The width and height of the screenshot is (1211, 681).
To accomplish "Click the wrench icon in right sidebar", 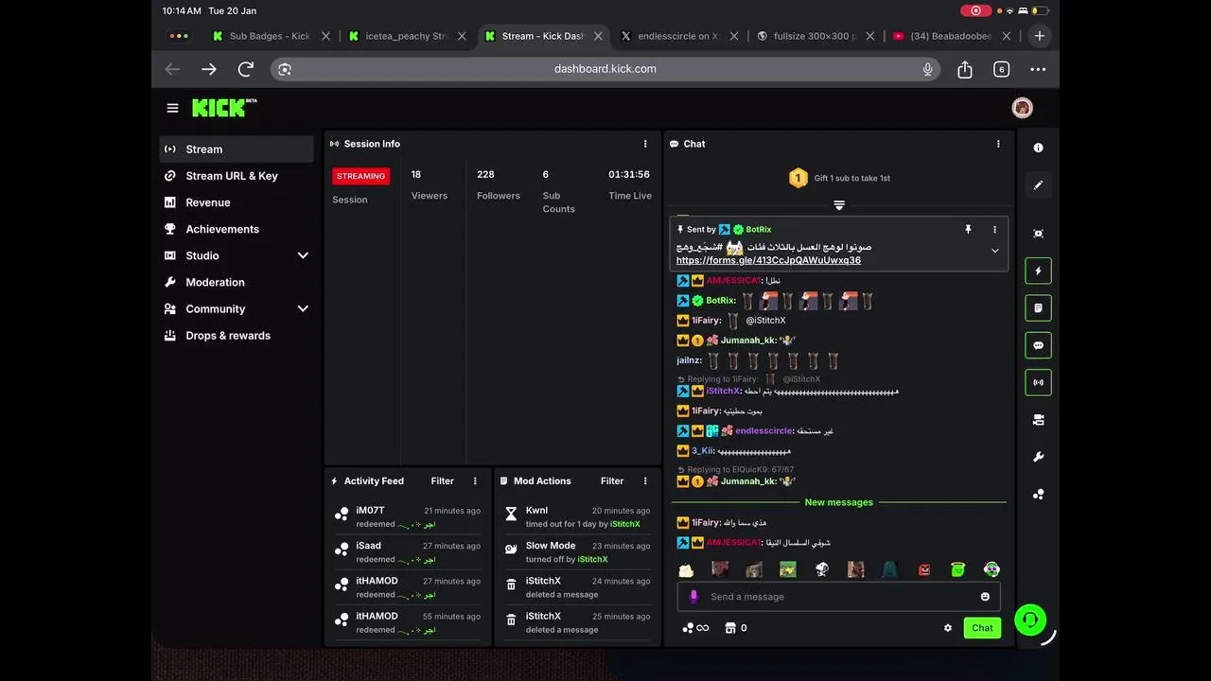I will (1038, 457).
